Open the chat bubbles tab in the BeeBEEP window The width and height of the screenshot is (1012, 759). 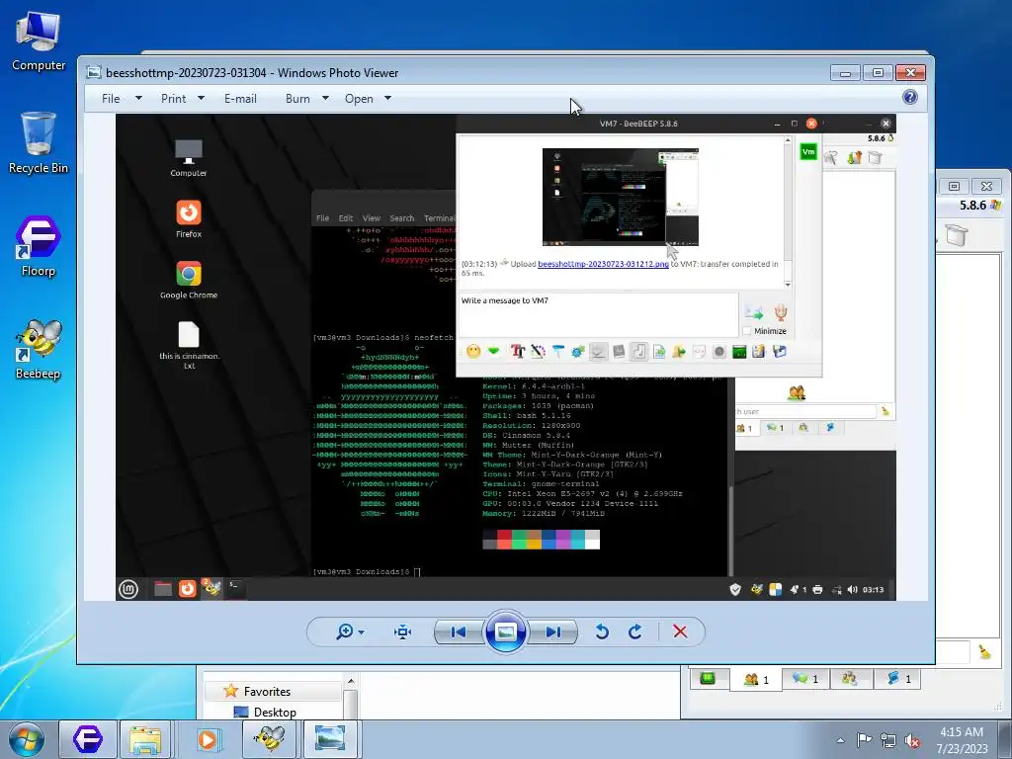coord(805,679)
